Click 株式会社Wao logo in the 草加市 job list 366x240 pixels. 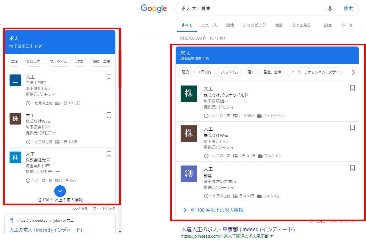coord(189,134)
